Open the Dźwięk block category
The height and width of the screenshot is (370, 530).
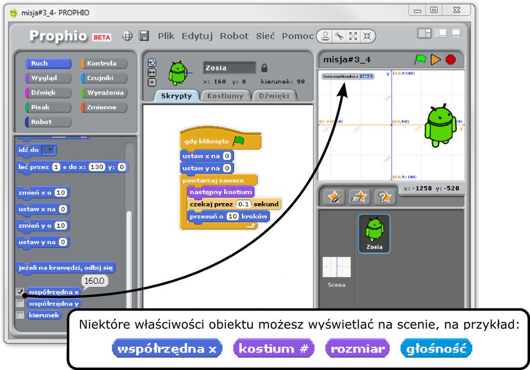48,92
